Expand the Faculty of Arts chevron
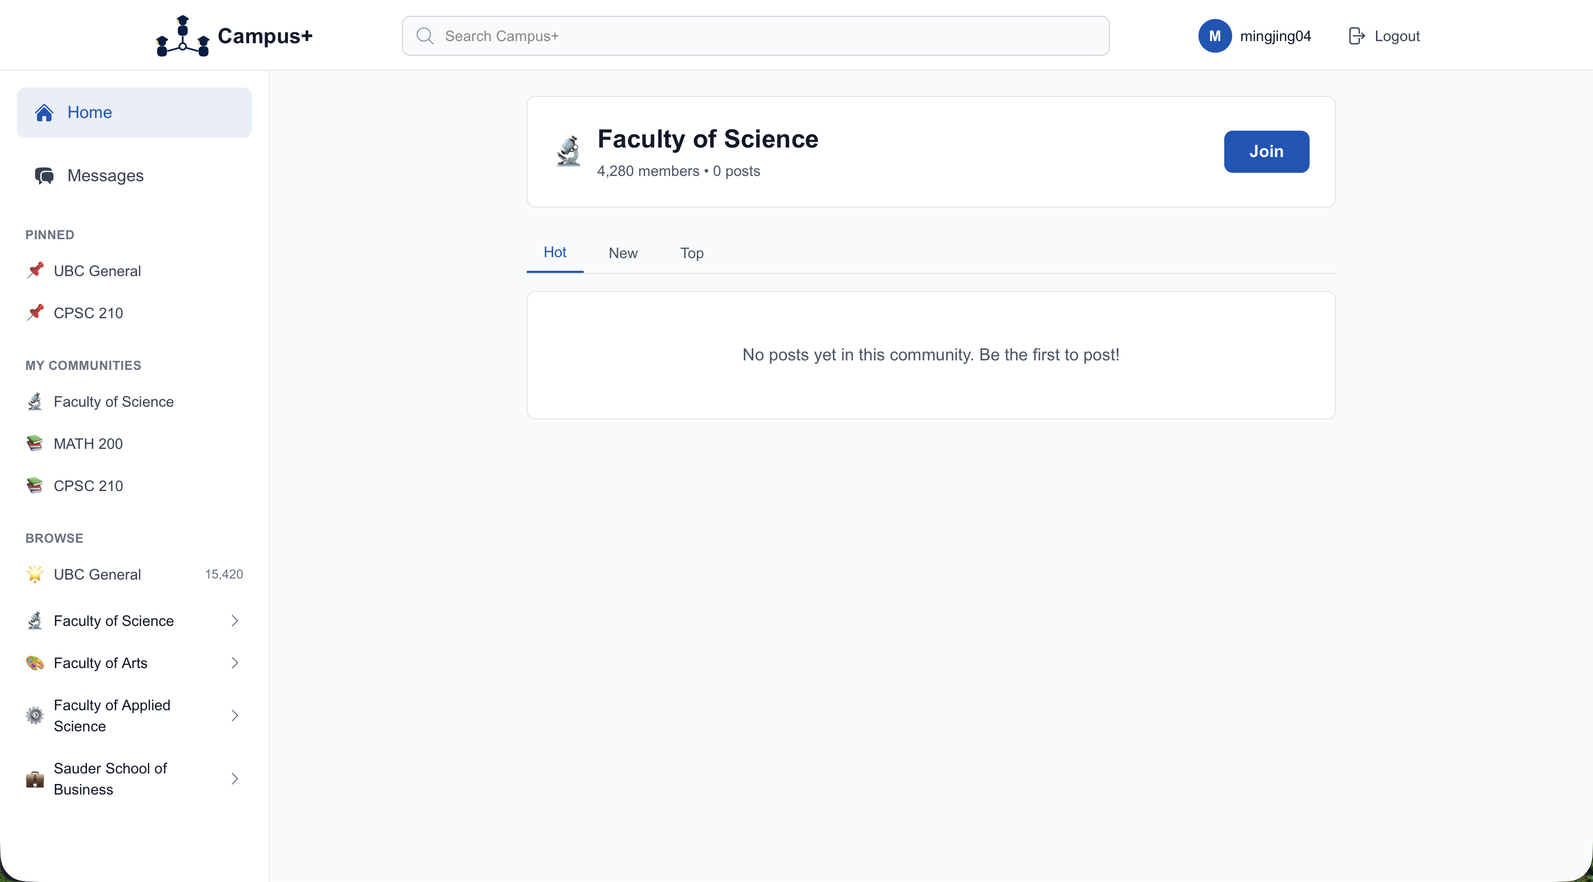The image size is (1593, 882). pos(234,663)
